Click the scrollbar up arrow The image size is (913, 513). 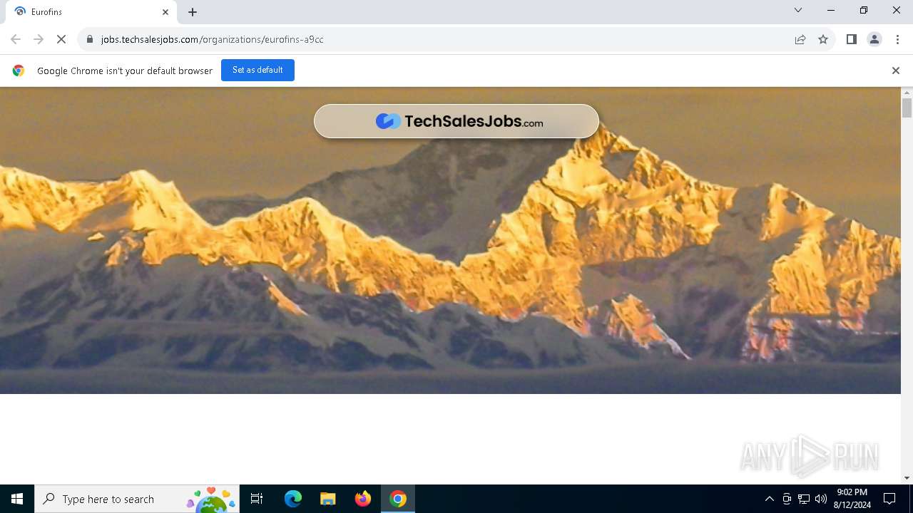click(907, 93)
